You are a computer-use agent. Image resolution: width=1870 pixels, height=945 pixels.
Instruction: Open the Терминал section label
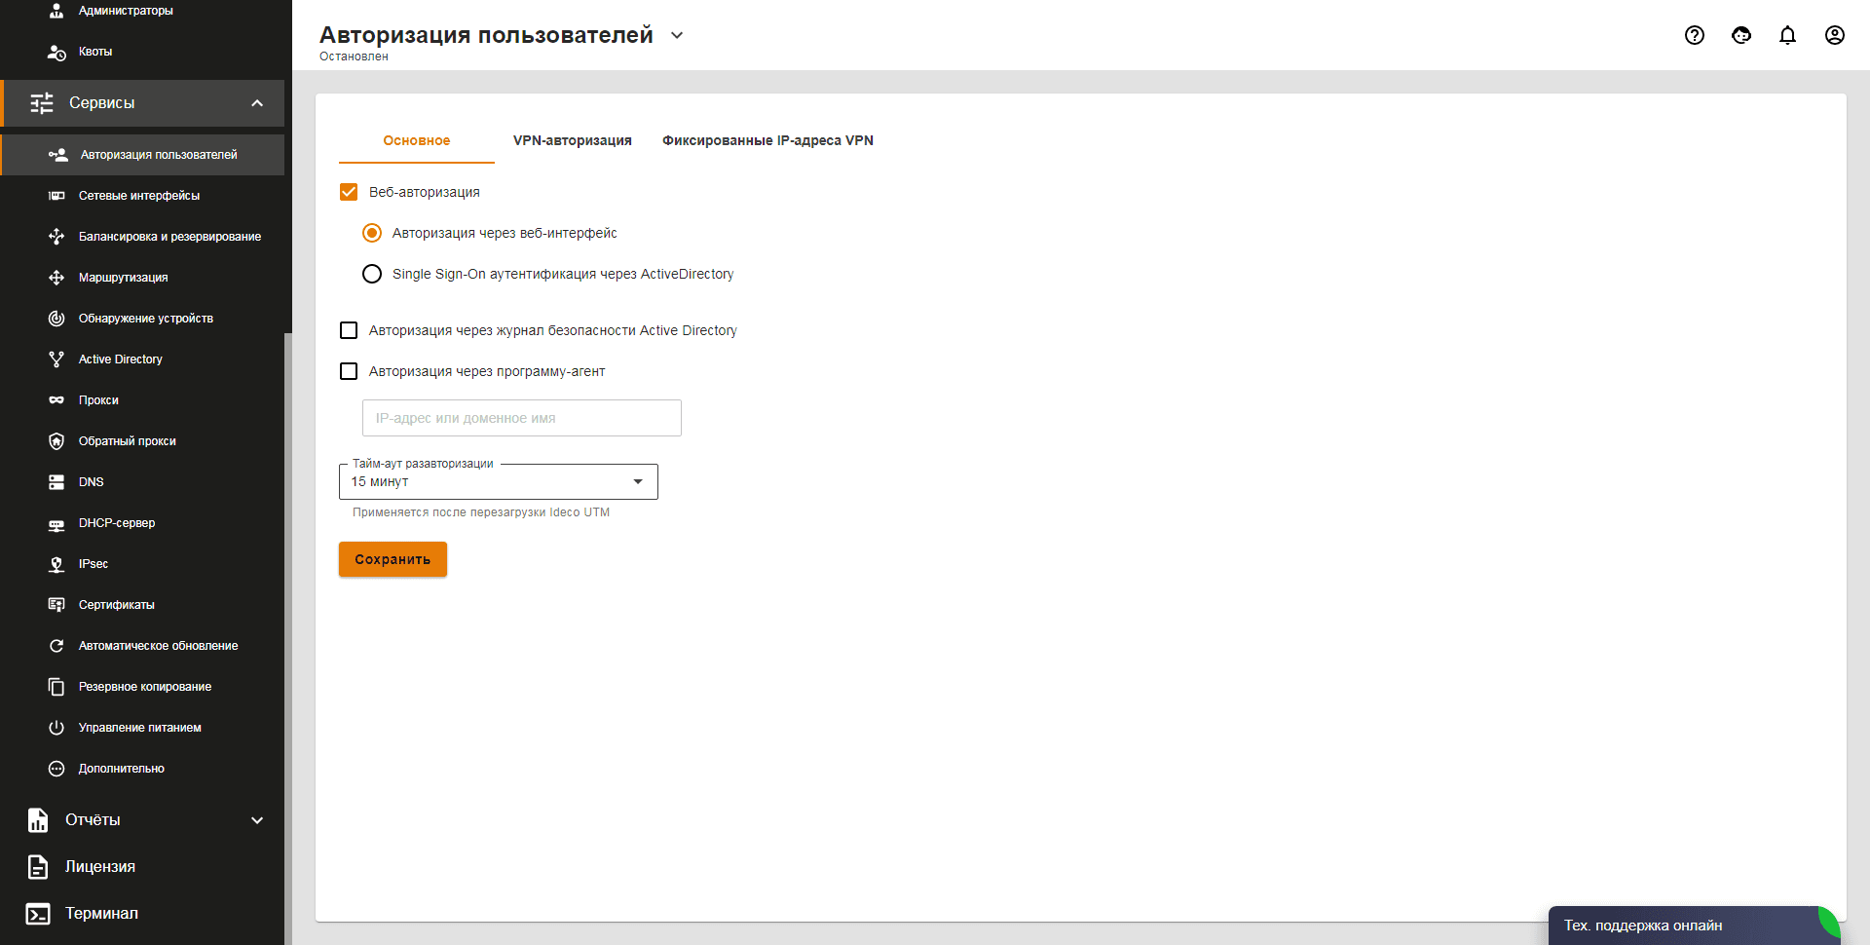coord(101,914)
